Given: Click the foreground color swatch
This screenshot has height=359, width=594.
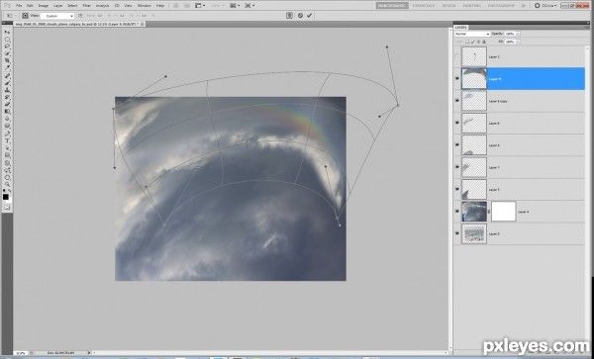Looking at the screenshot, I should [x=6, y=197].
